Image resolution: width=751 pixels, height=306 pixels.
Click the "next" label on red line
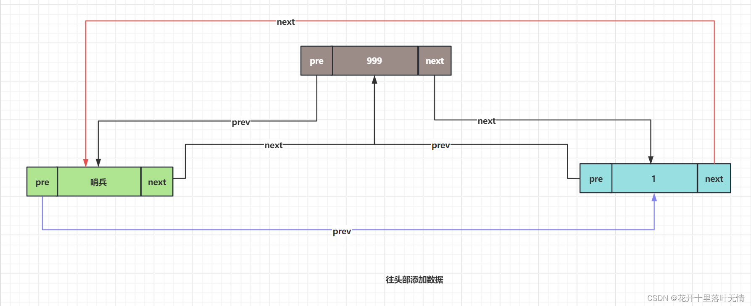point(286,22)
